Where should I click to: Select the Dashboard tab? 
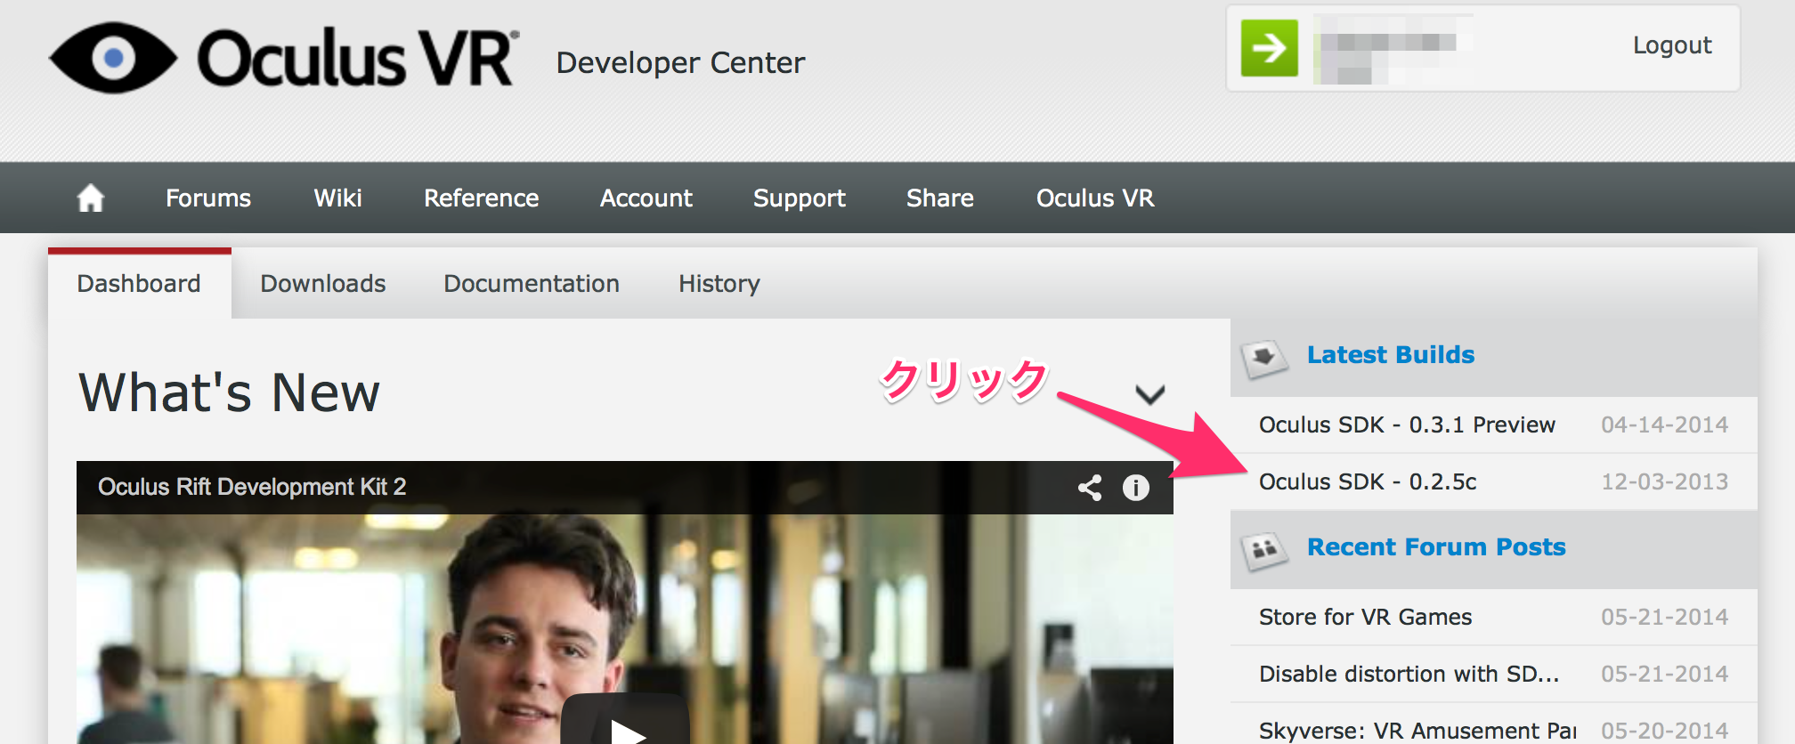pos(139,284)
